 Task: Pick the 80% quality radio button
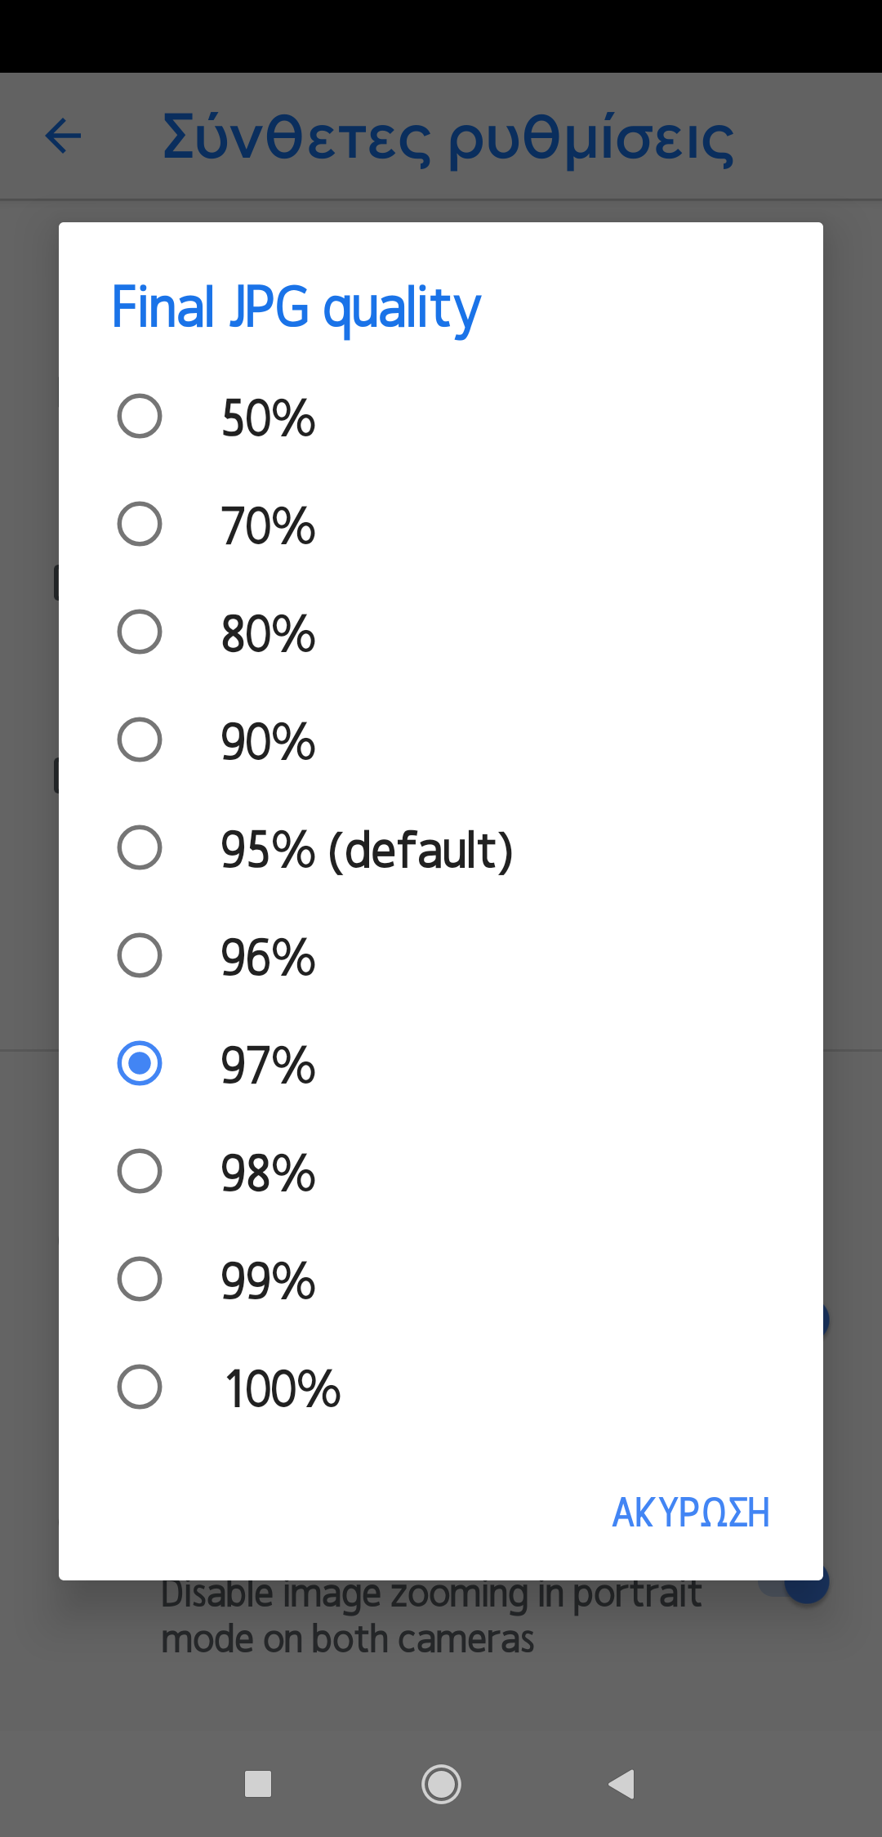[140, 632]
